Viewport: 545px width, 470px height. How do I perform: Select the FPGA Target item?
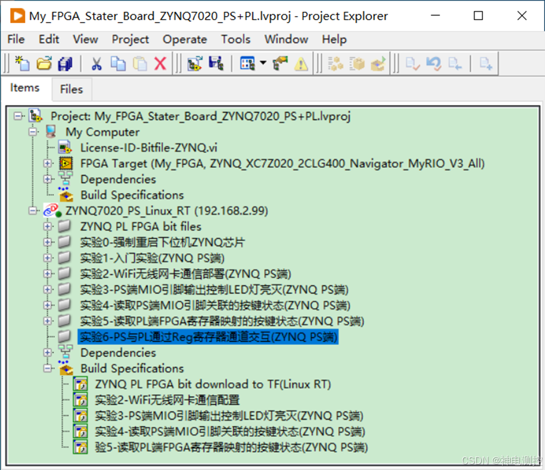(283, 164)
